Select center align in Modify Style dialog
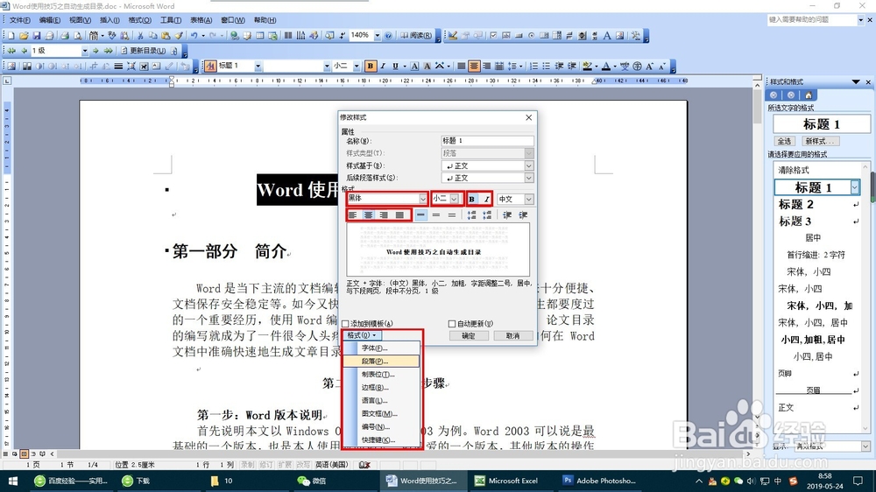Viewport: 876px width, 492px height. tap(368, 215)
